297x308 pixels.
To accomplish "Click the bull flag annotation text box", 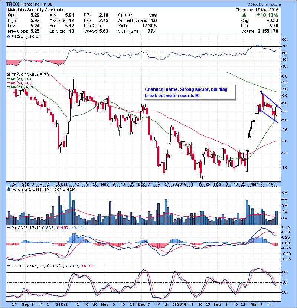I will coord(190,92).
